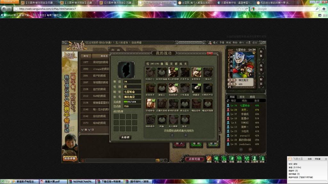Viewport: 328px width, 184px height.
Task: Switch to the 3V3 achievement tab
Action: click(152, 64)
